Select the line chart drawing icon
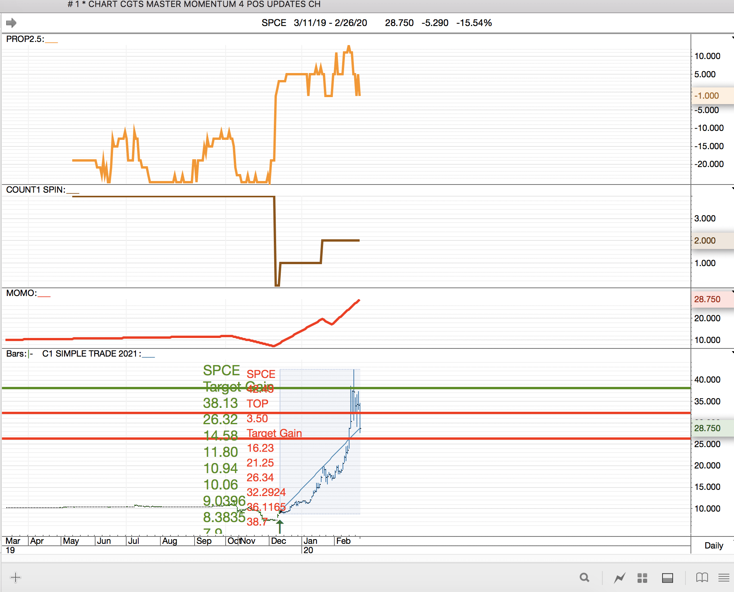The width and height of the screenshot is (734, 592). tap(620, 578)
